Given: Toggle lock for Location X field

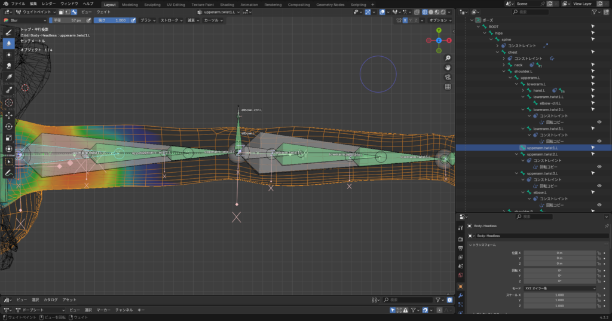Looking at the screenshot, I should 598,253.
